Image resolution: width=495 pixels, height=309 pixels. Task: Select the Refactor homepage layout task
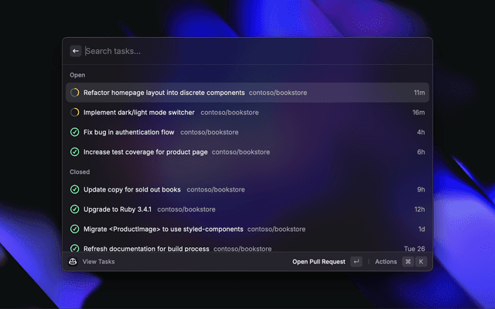164,93
